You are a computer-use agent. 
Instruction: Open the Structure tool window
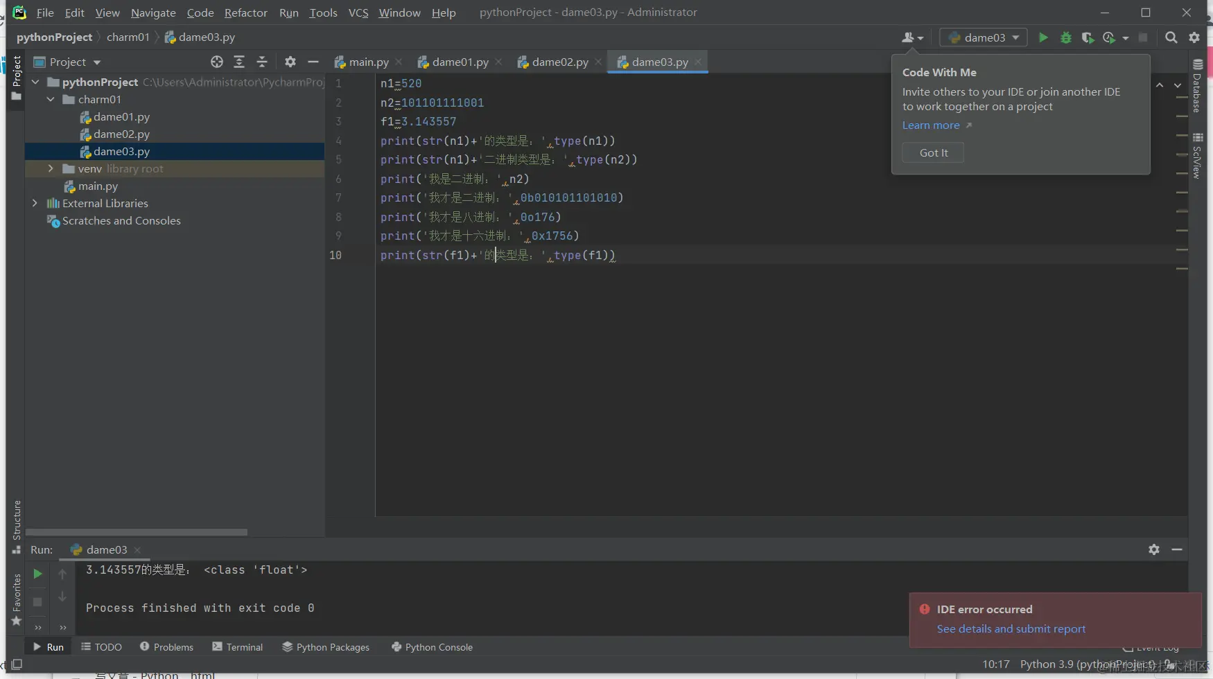pos(17,527)
